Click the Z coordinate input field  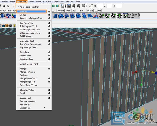coord(119,6)
